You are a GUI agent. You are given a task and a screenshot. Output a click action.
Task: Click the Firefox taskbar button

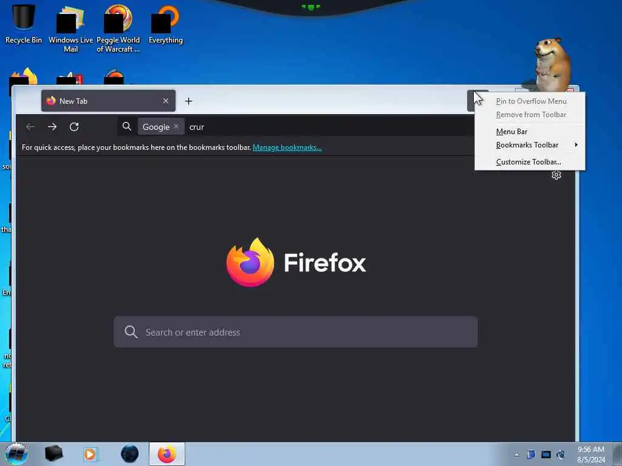pos(167,454)
